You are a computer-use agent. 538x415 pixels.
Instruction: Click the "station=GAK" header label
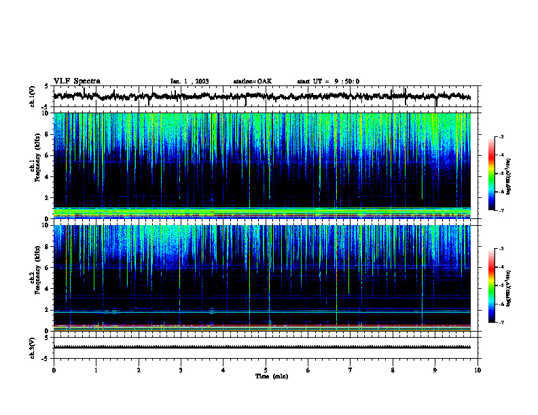tap(253, 81)
